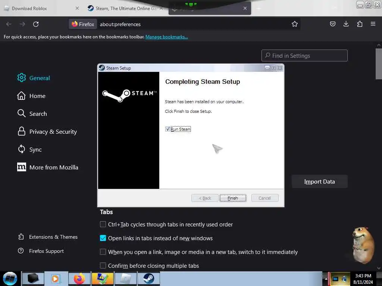382x286 pixels.
Task: Open the warning checkmark taskbar icon
Action: [x=103, y=279]
